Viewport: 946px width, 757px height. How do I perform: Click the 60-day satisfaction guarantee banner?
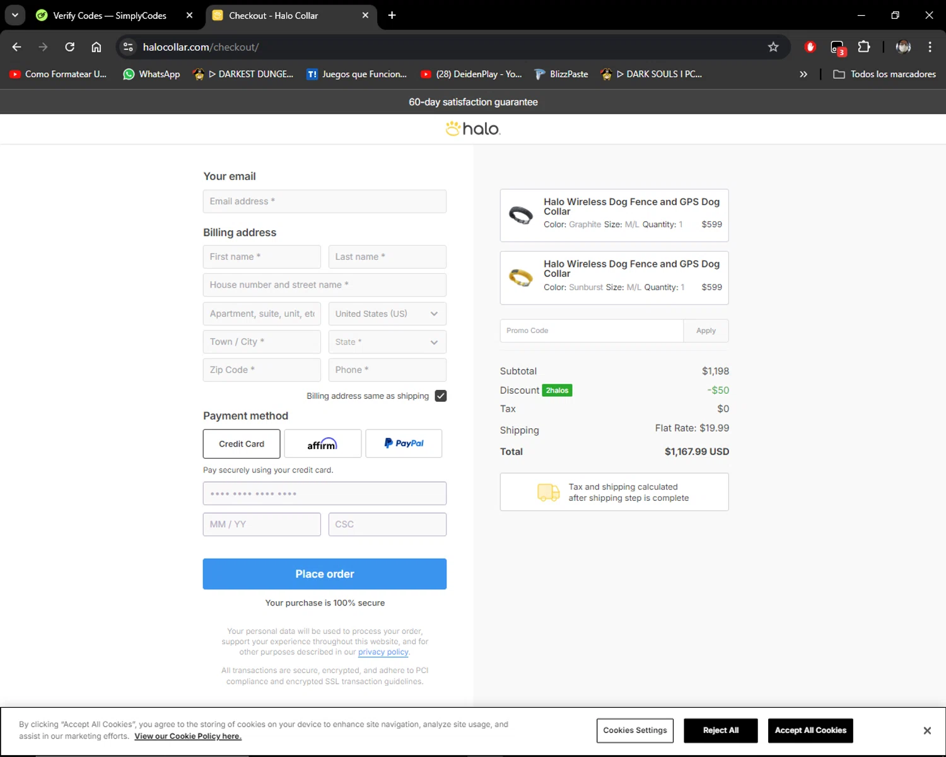tap(473, 102)
